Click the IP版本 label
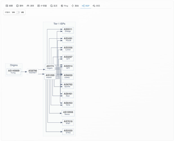Image resolution: width=174 pixels, height=141 pixels. [7, 12]
